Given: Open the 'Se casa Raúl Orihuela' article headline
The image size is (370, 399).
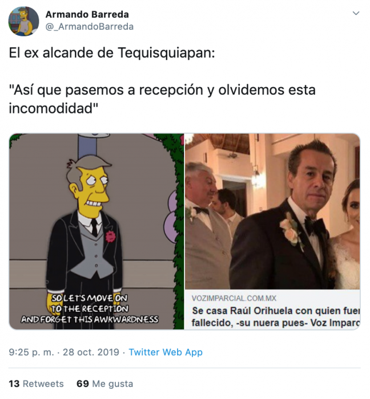Looking at the screenshot, I should [x=276, y=311].
